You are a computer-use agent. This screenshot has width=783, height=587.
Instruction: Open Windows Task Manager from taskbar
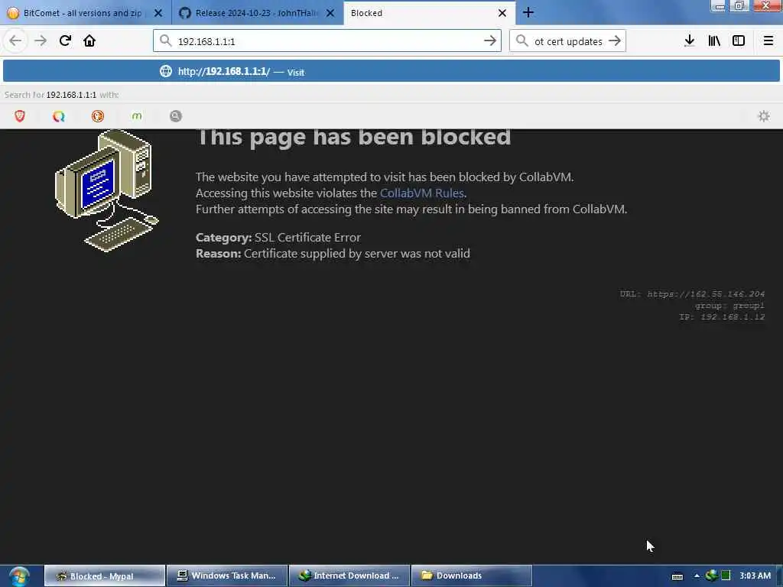(227, 576)
